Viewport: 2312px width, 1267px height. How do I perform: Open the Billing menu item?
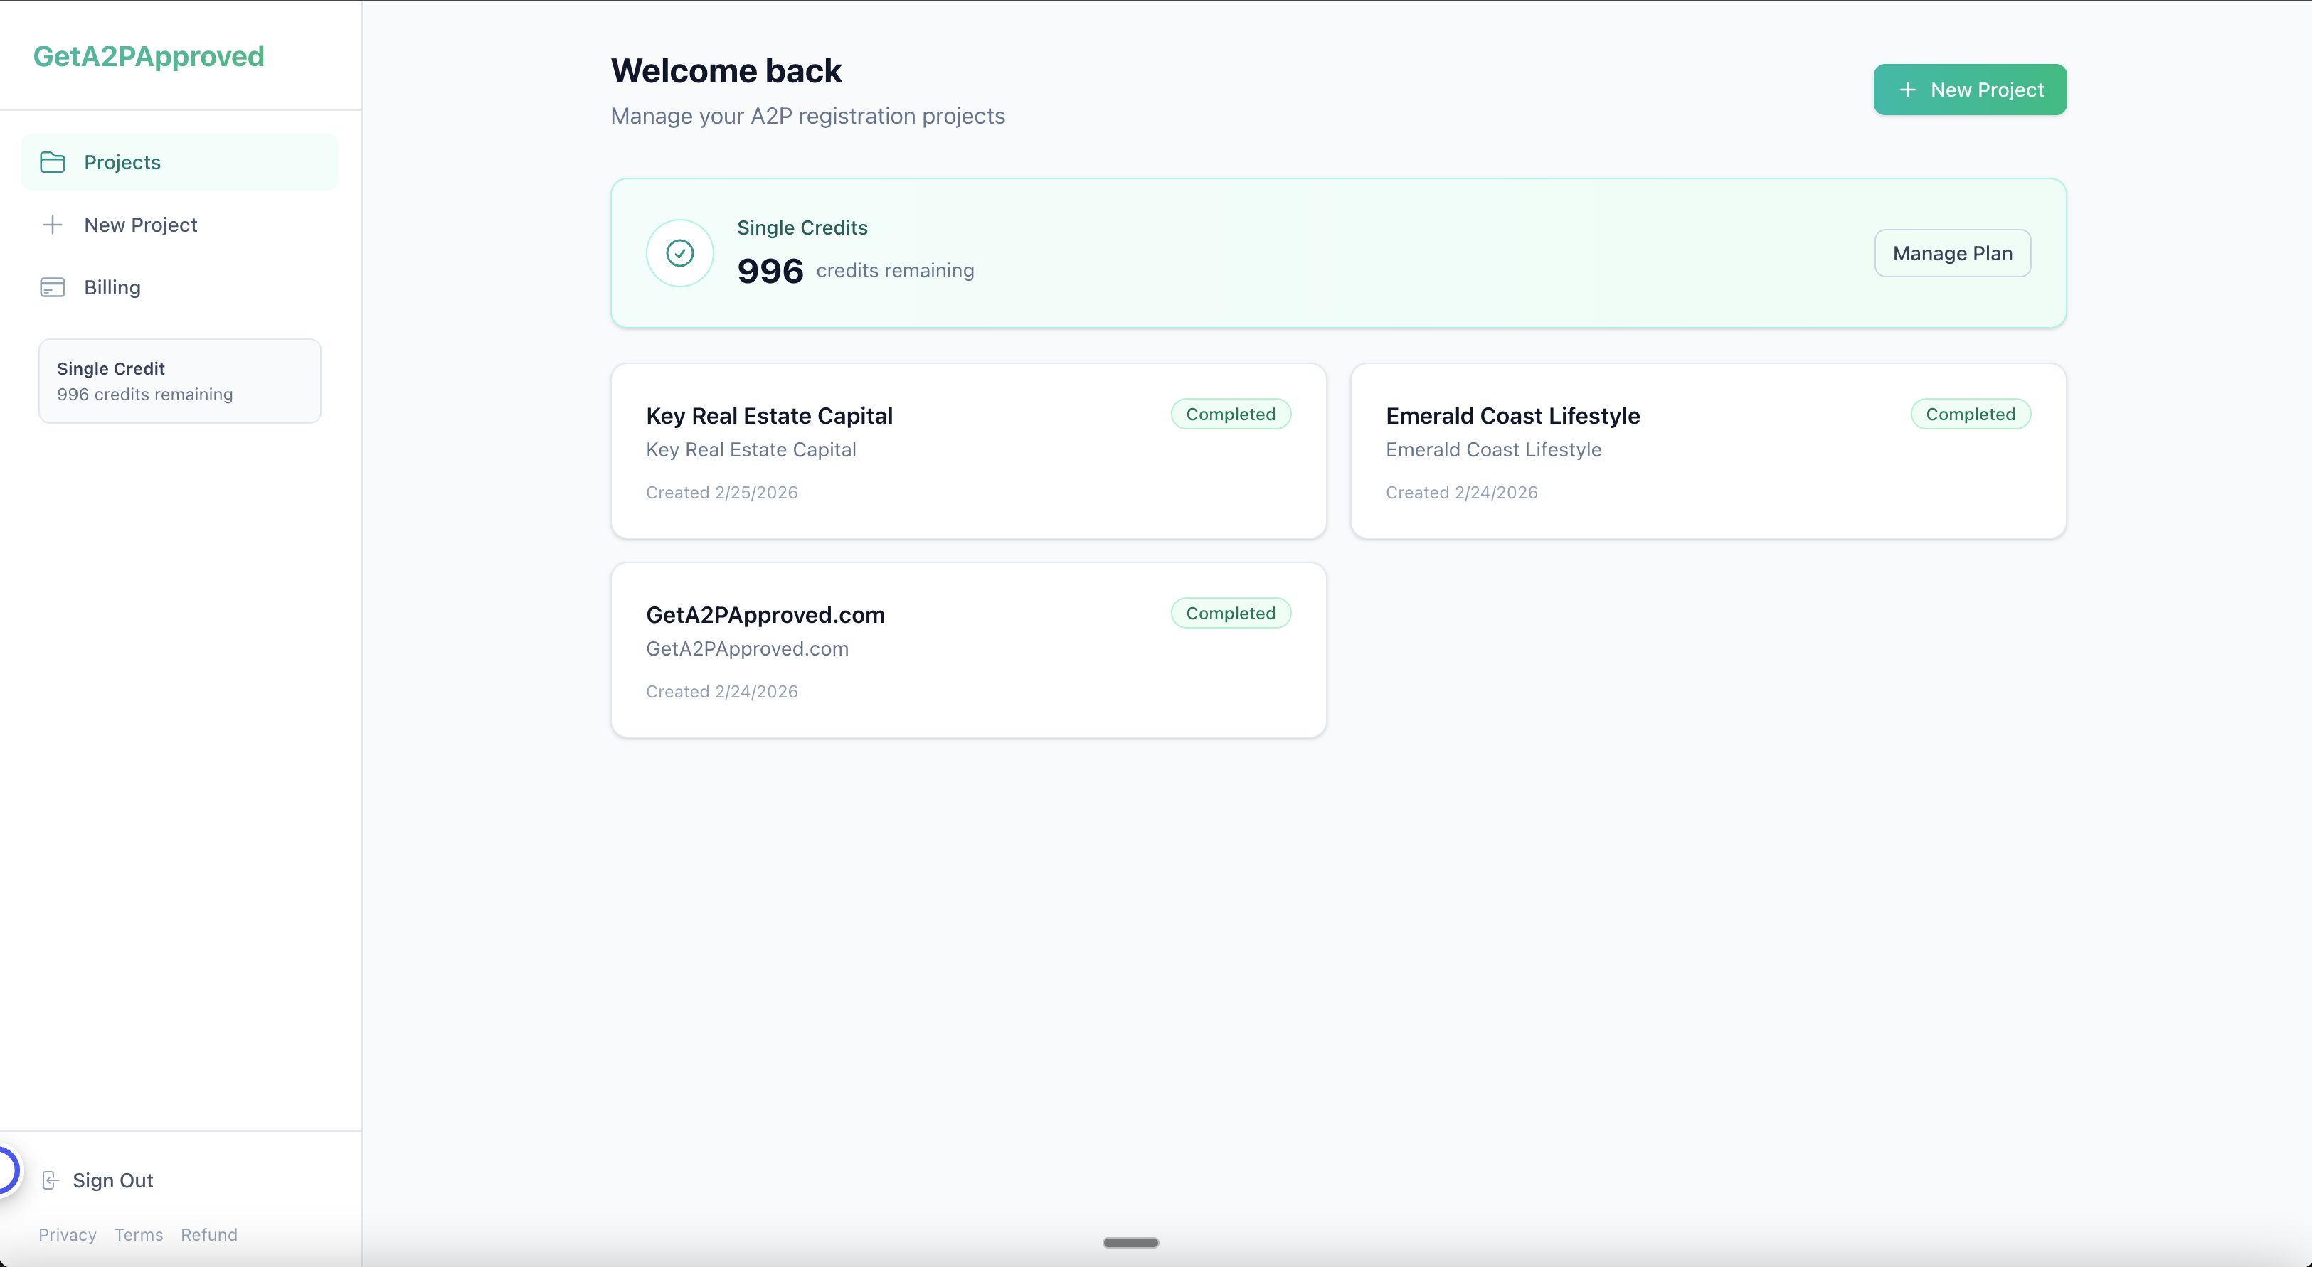[x=112, y=287]
